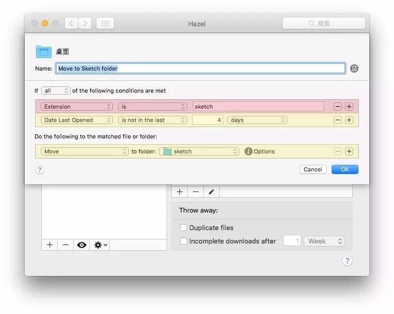Click the Options label for Move action
This screenshot has width=394, height=314.
tap(264, 151)
